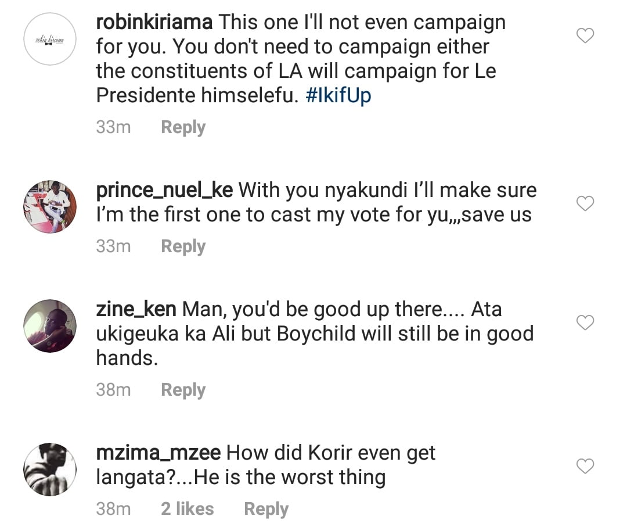
Task: View mzima_mzee's profile avatar
Action: click(50, 470)
